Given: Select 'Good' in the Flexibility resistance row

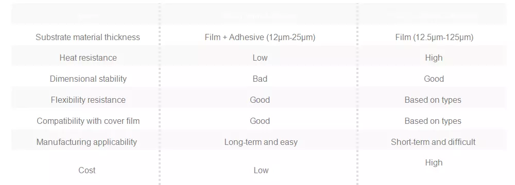Looking at the screenshot, I should click(x=260, y=100).
